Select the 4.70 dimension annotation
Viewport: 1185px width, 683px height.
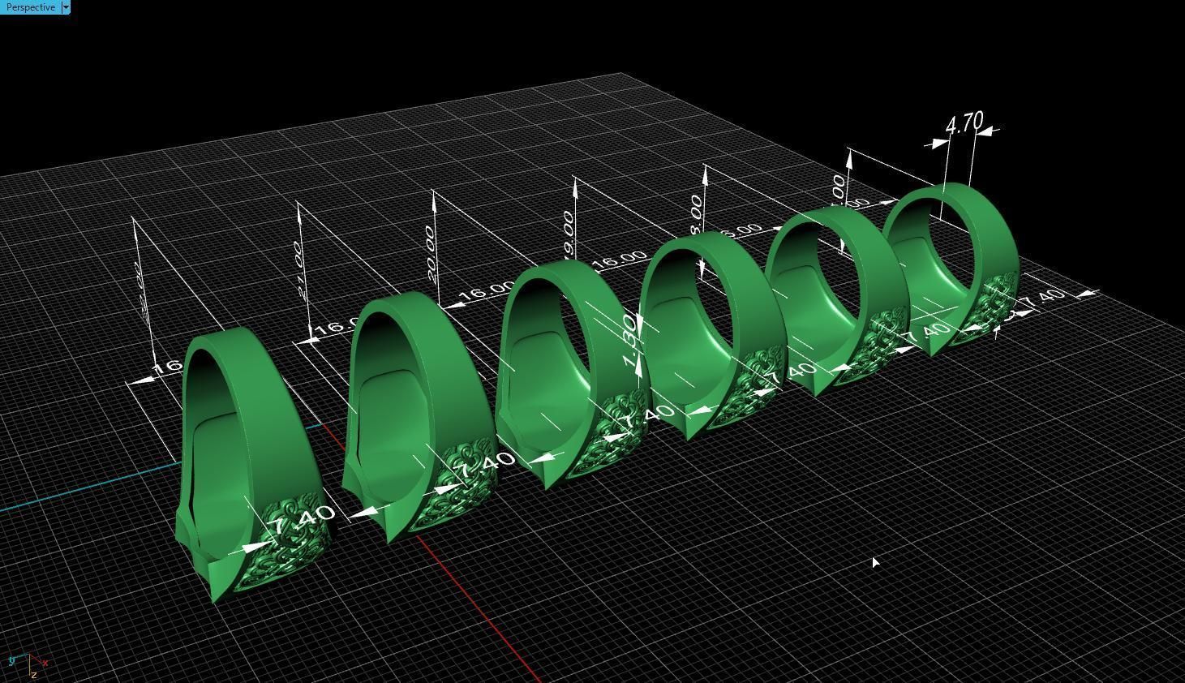pyautogui.click(x=964, y=125)
